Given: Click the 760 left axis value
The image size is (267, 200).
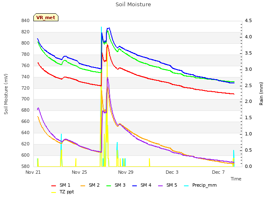Looking at the screenshot, I should [25, 65].
